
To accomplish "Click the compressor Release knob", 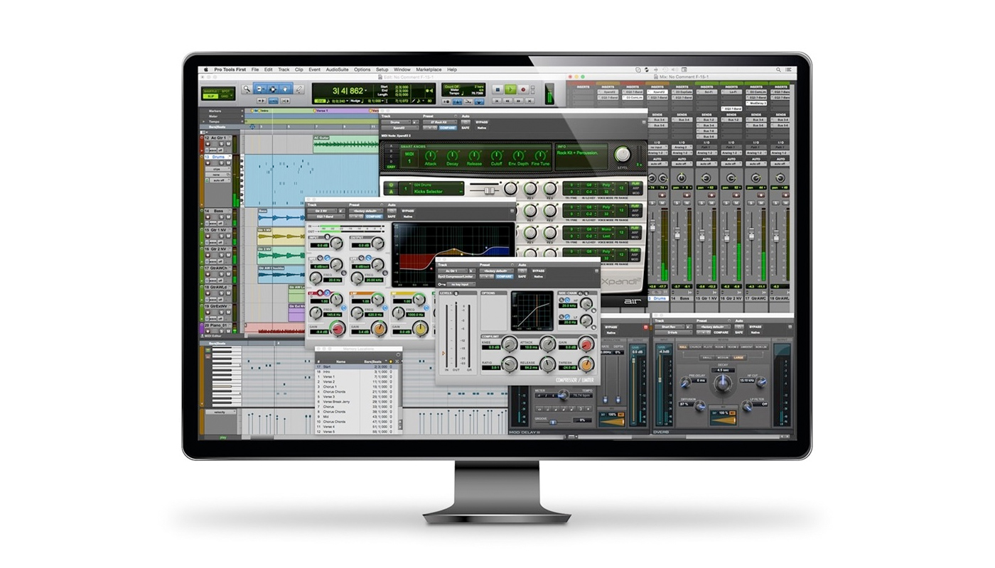I will (547, 364).
